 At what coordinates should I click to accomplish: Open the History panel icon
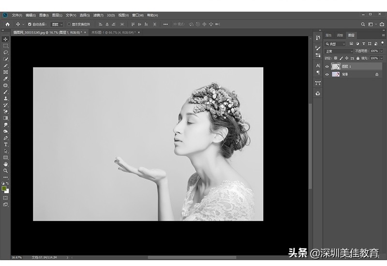pos(318,38)
